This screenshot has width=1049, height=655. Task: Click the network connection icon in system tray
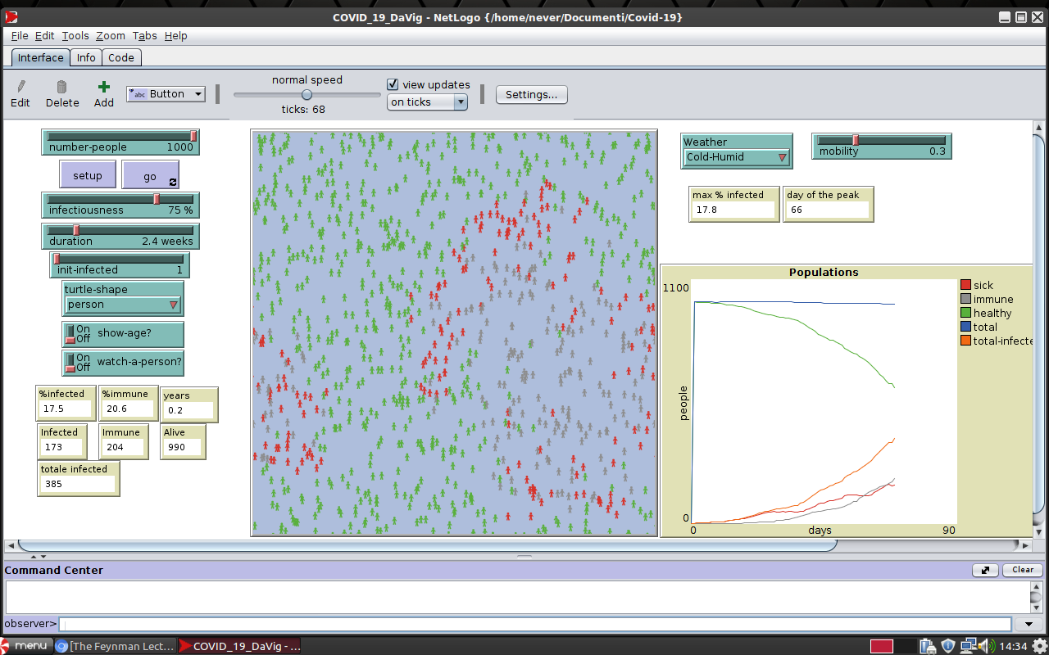[970, 646]
